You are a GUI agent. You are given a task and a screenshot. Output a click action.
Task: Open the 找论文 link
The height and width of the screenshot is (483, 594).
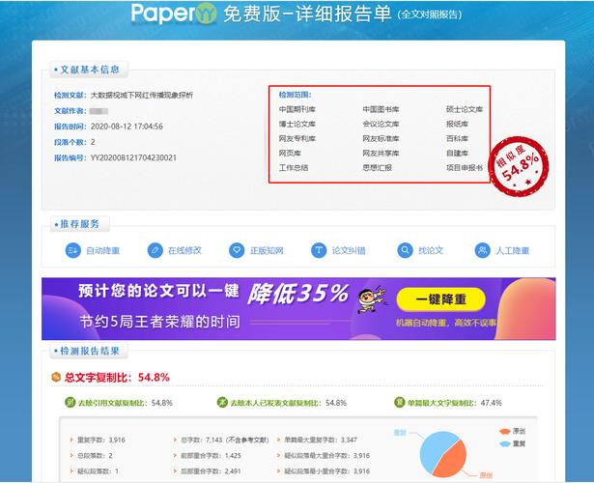[431, 251]
